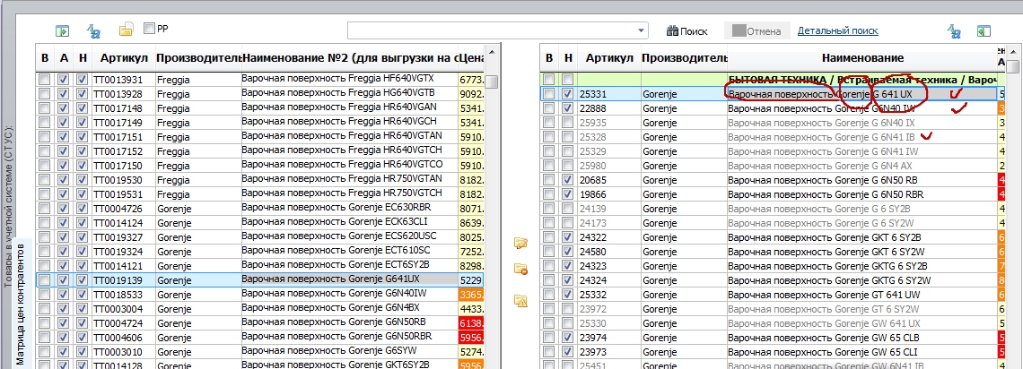Sort left table by Производитель header

click(x=198, y=58)
